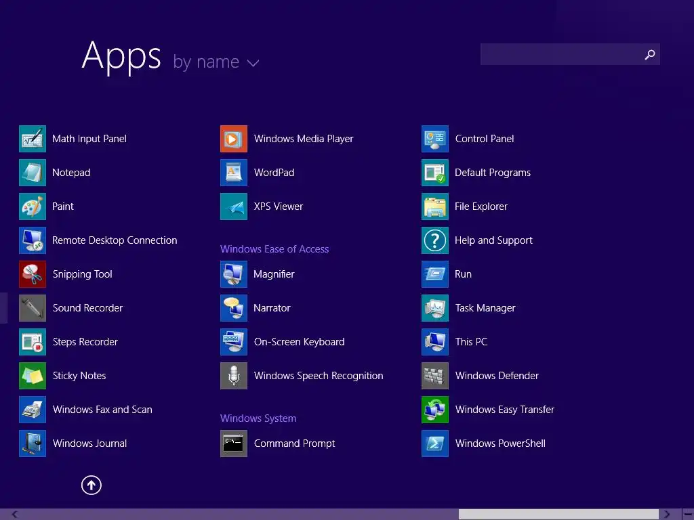Open the Windows Journal icon
The image size is (694, 520).
(33, 443)
